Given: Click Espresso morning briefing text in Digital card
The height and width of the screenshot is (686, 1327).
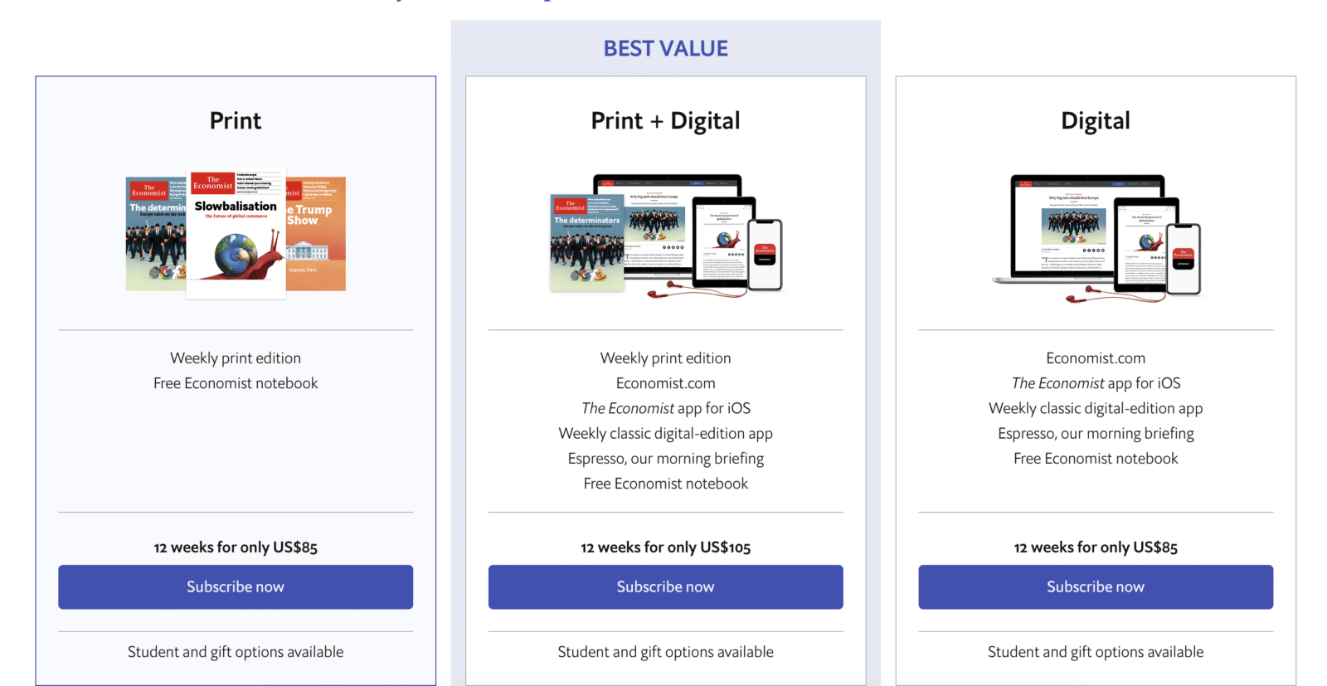Looking at the screenshot, I should click(x=1095, y=434).
